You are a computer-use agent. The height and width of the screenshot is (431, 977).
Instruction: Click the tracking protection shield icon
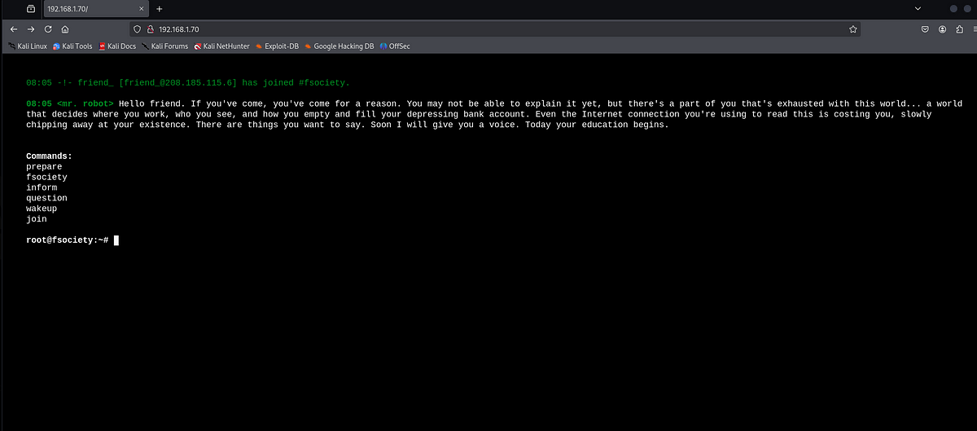(138, 29)
